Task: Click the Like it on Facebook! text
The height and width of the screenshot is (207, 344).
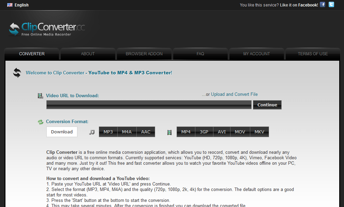Action: 299,5
